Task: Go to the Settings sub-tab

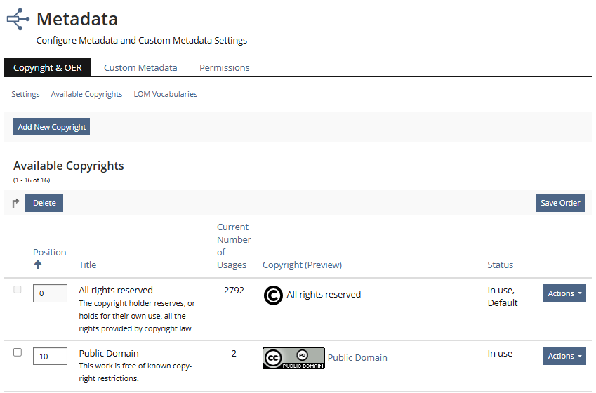Action: tap(25, 94)
